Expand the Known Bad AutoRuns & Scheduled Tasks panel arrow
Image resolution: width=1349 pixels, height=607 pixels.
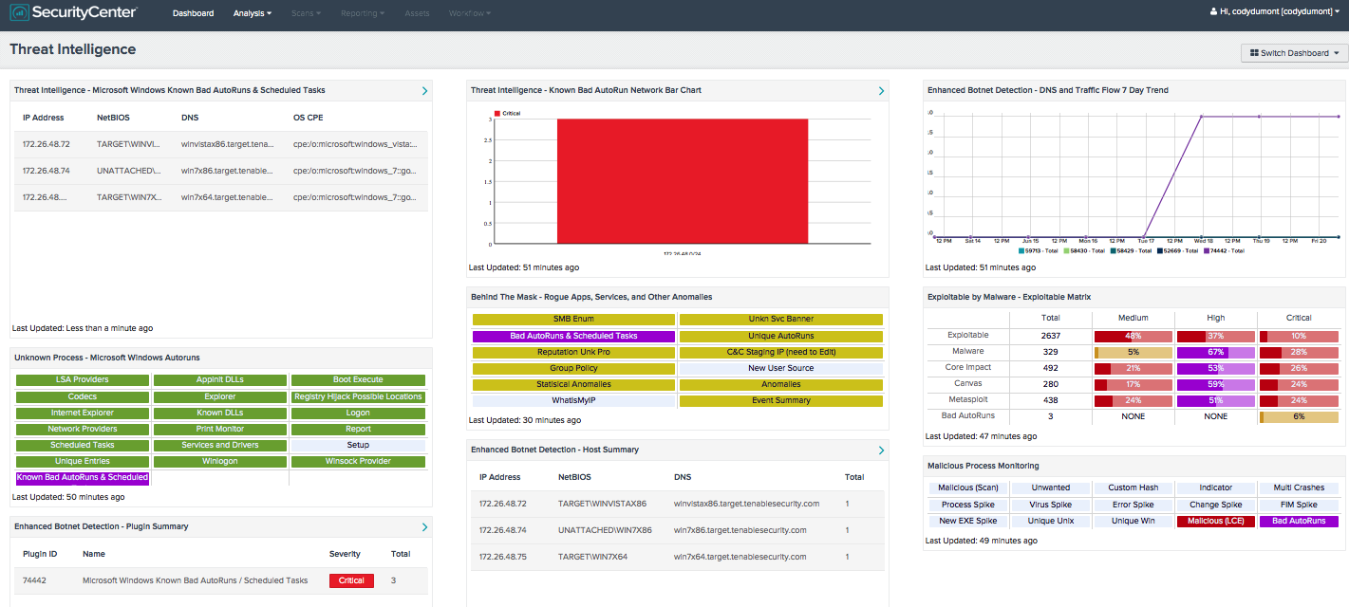coord(424,91)
